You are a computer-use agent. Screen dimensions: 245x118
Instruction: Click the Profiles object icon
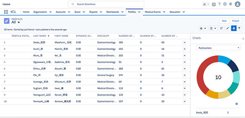tap(7, 21)
